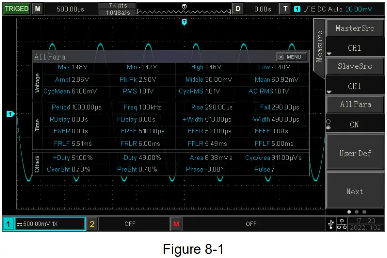Select the channel 1 indicator button
Image resolution: width=387 pixels, height=258 pixels.
[x=8, y=224]
